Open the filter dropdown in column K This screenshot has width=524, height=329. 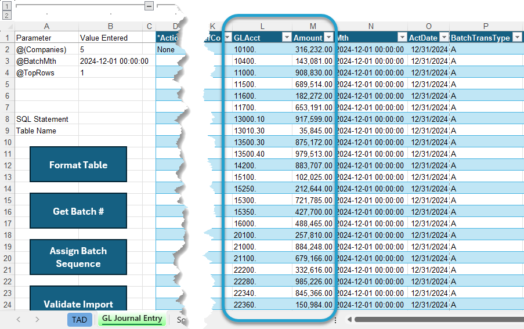tap(227, 37)
